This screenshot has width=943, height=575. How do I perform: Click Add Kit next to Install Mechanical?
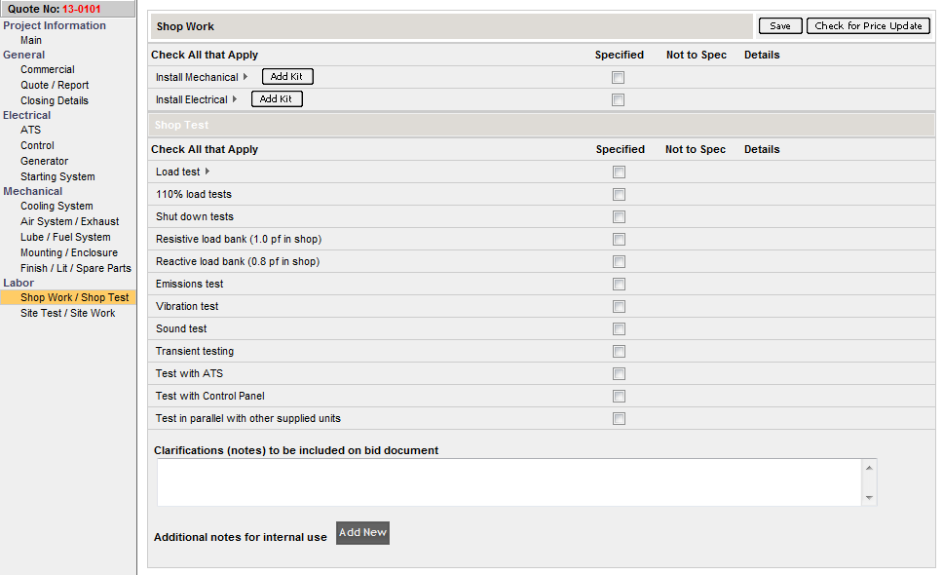287,77
